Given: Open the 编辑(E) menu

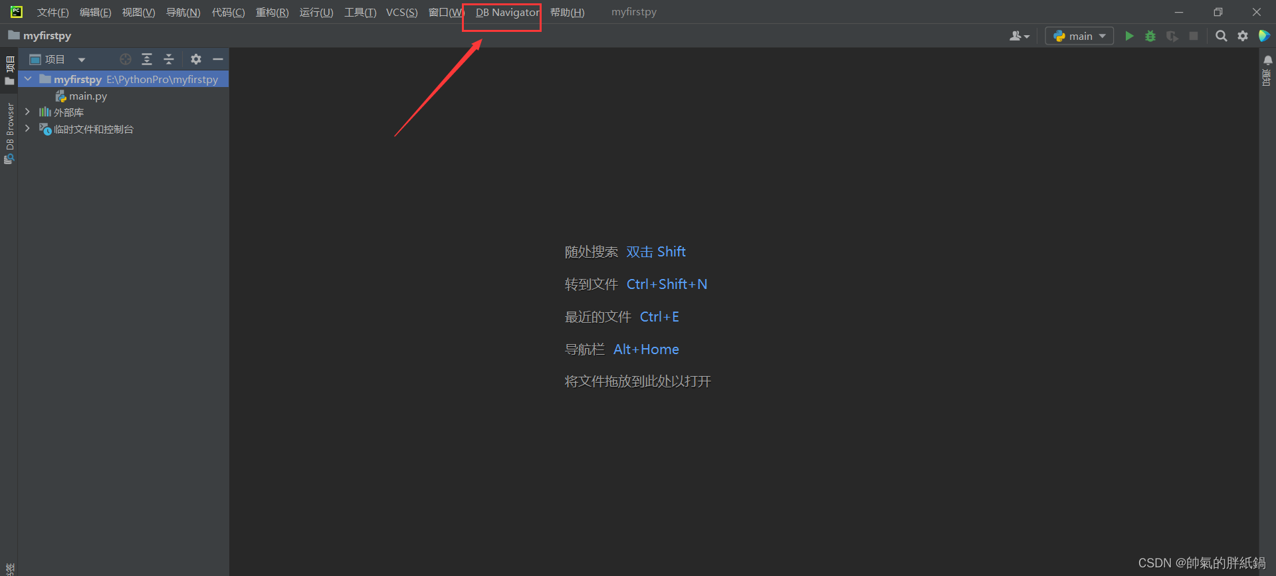Looking at the screenshot, I should click(96, 12).
